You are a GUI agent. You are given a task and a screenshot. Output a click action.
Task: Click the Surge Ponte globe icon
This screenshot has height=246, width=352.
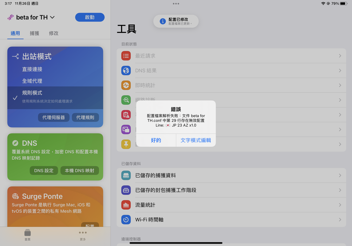(15, 196)
